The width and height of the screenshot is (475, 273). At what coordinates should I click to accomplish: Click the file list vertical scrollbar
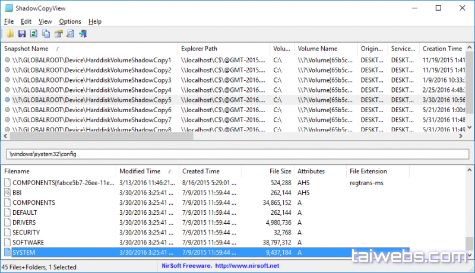(470, 214)
